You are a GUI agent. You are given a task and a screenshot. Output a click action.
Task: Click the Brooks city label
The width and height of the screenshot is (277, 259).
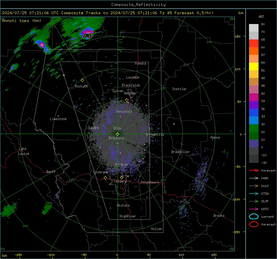coord(219,216)
